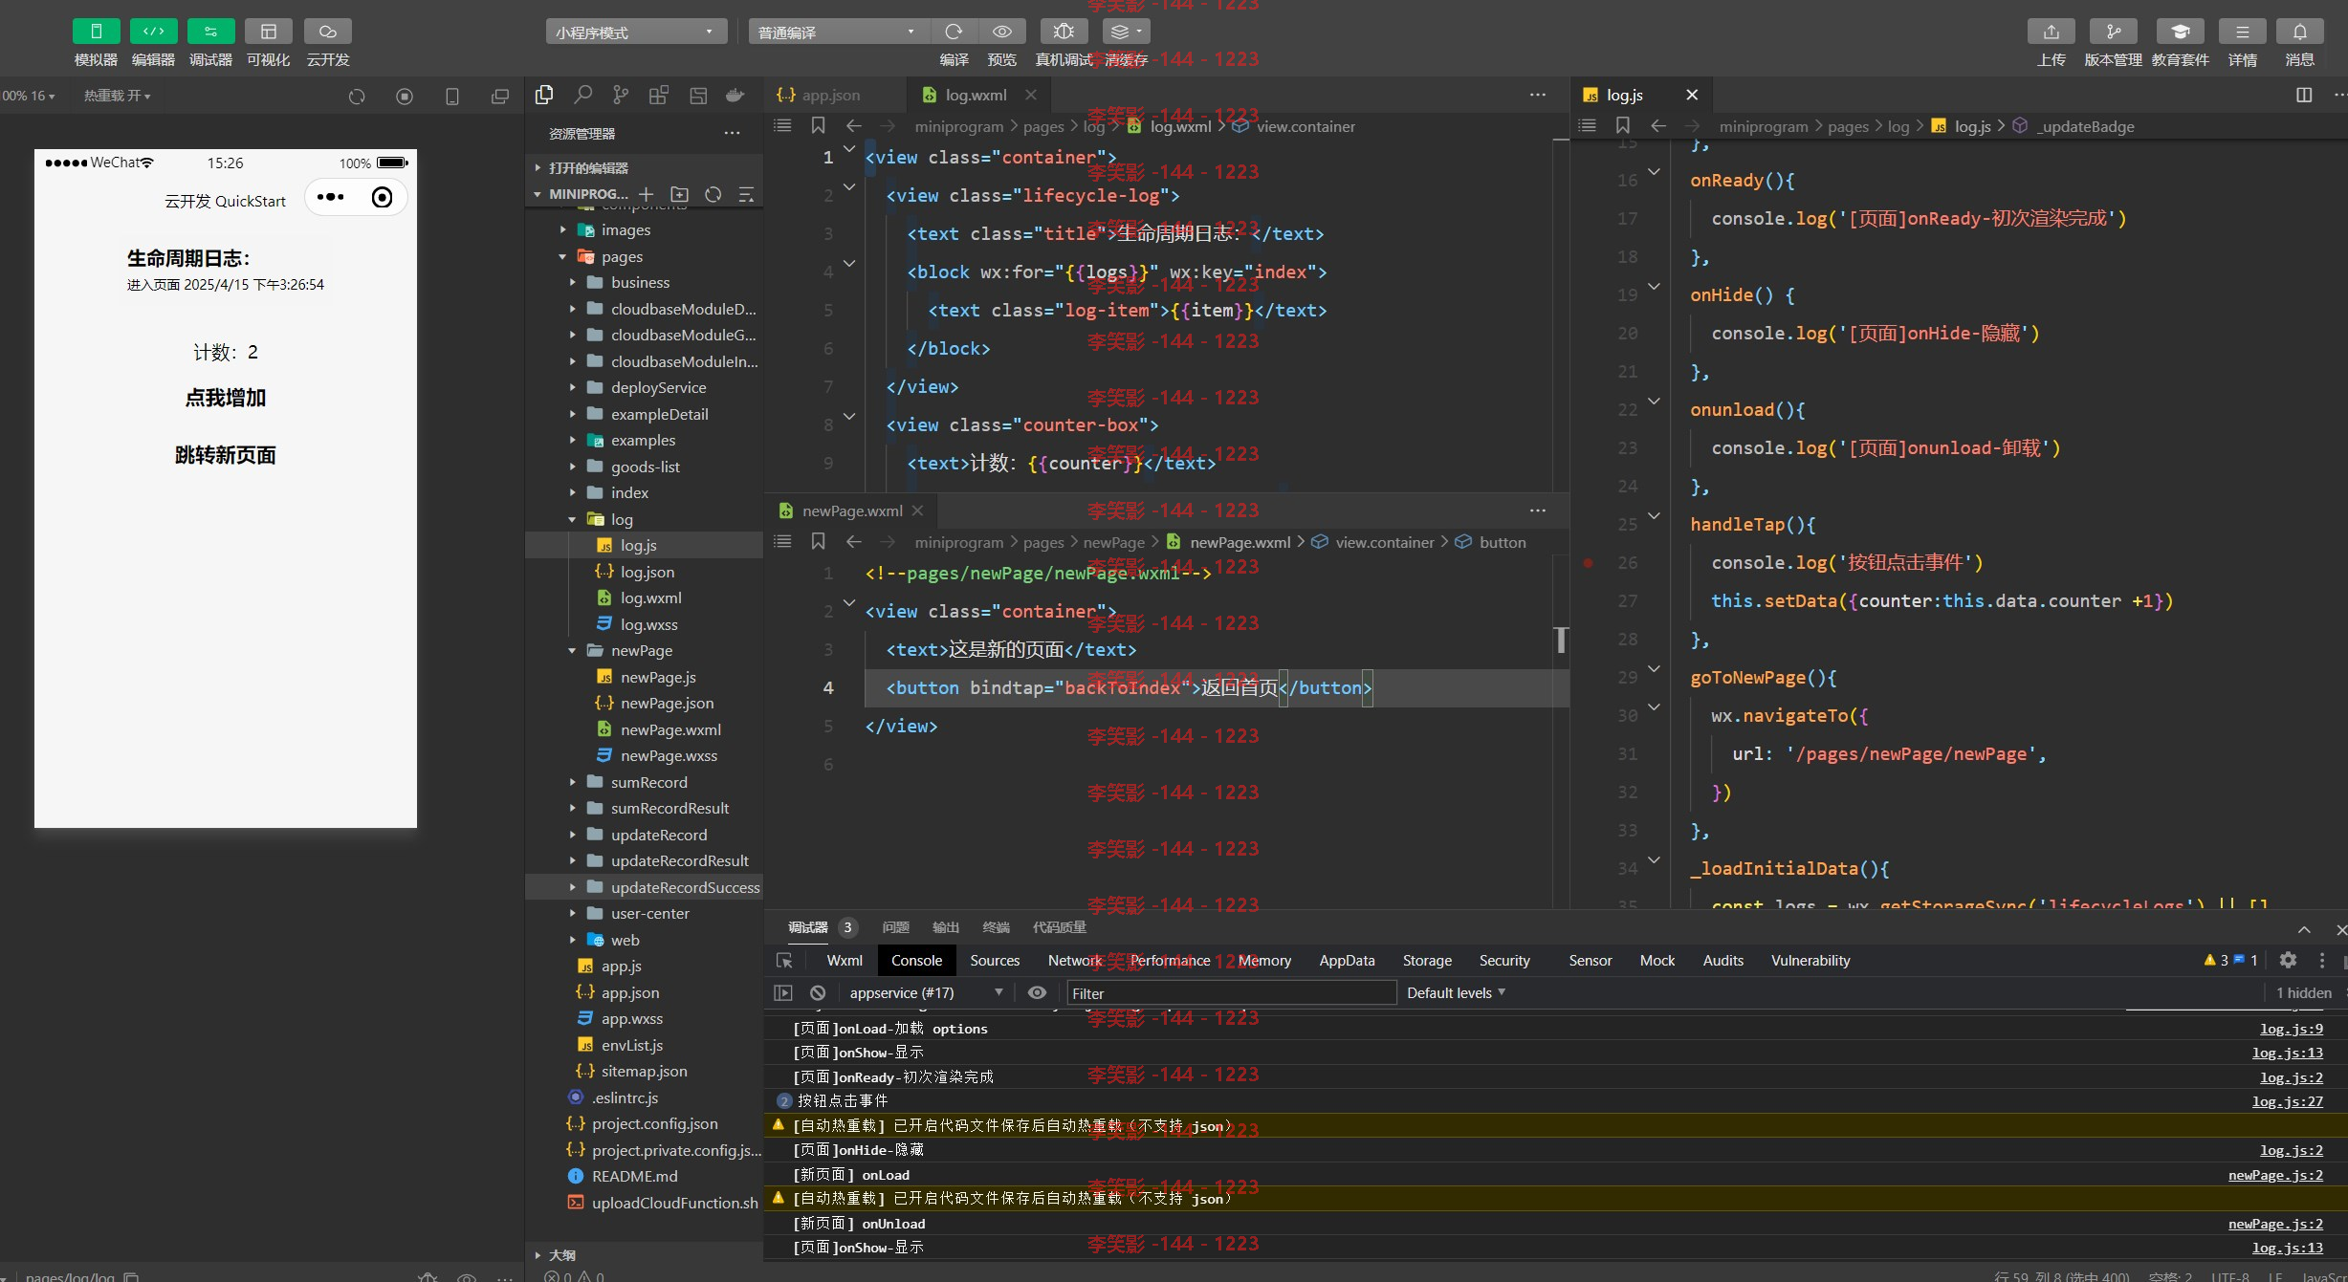
Task: Collapse the newPage folder
Action: pos(572,651)
